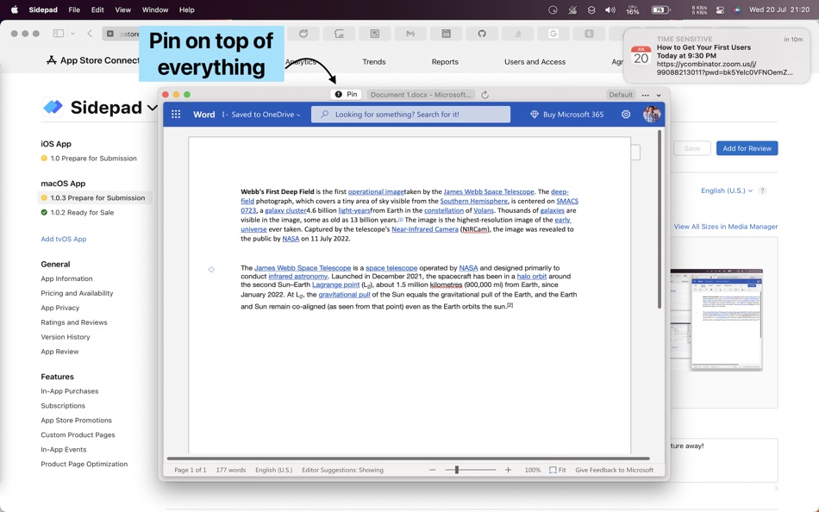
Task: Open the user account avatar in Word
Action: click(652, 115)
